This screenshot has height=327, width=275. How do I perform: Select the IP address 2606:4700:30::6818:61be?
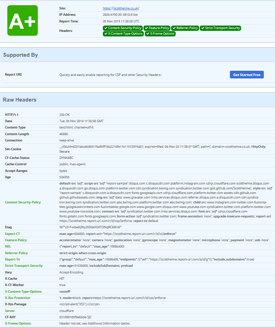(x=120, y=15)
